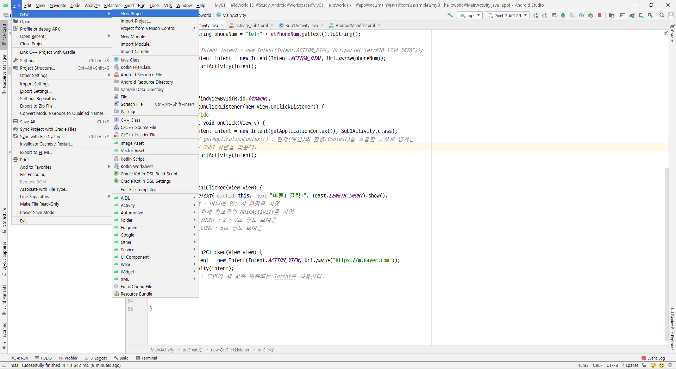This screenshot has height=369, width=676.
Task: Click the https://m.naver.com link in code
Action: coord(362,260)
